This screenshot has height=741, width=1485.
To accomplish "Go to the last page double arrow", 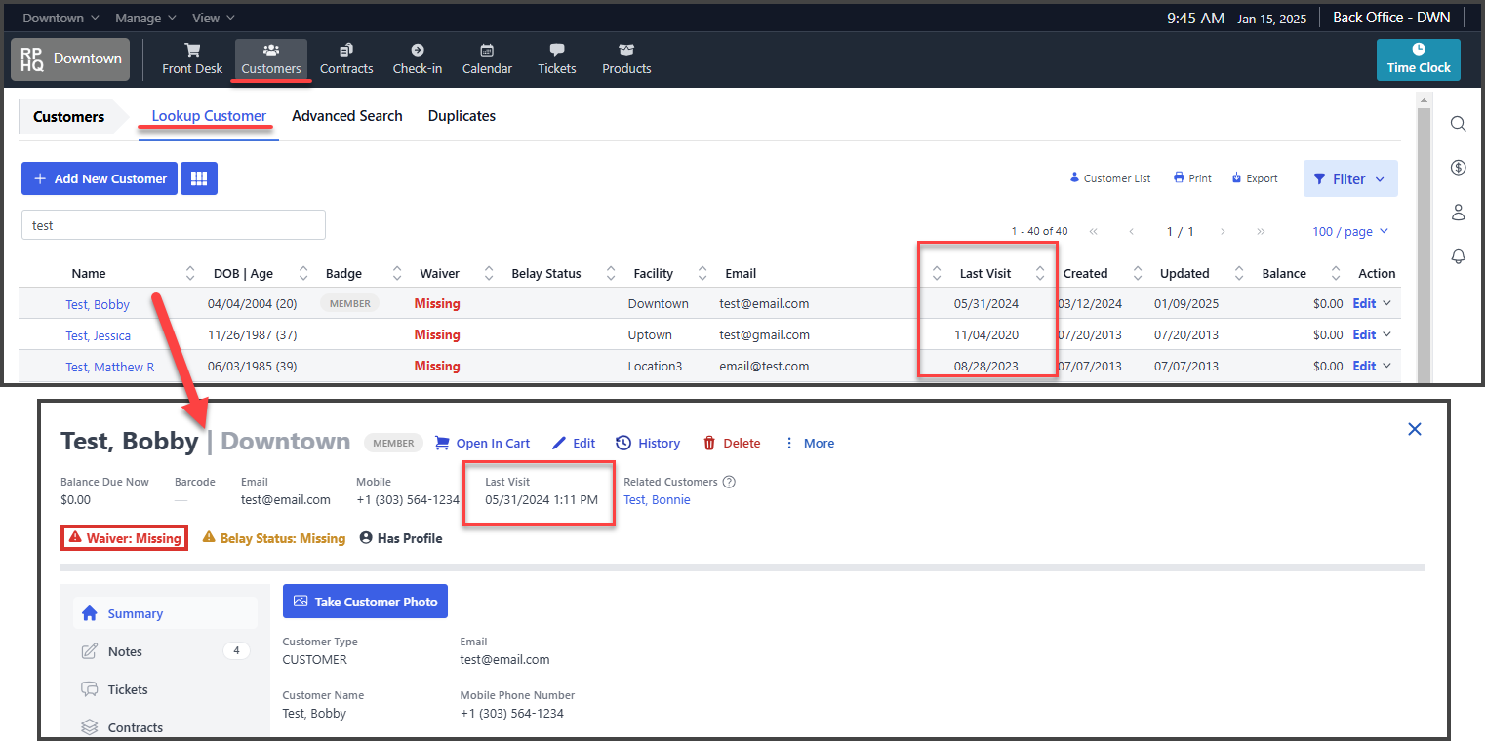I will [1262, 232].
